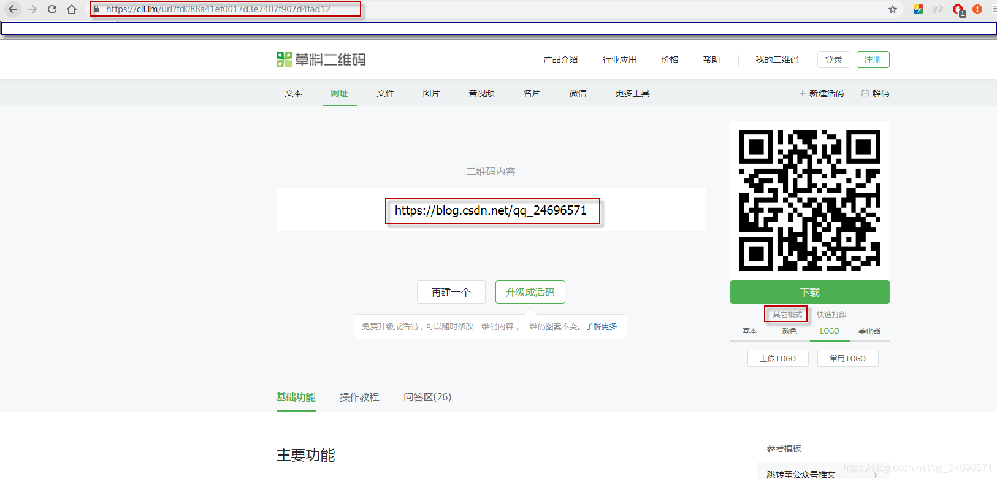
Task: Click the blog.csdn.net URL content text
Action: point(491,210)
